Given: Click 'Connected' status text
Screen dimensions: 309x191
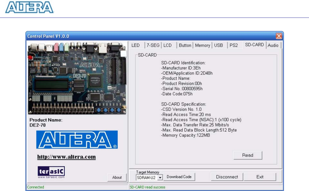Looking at the screenshot, I should [x=35, y=187].
